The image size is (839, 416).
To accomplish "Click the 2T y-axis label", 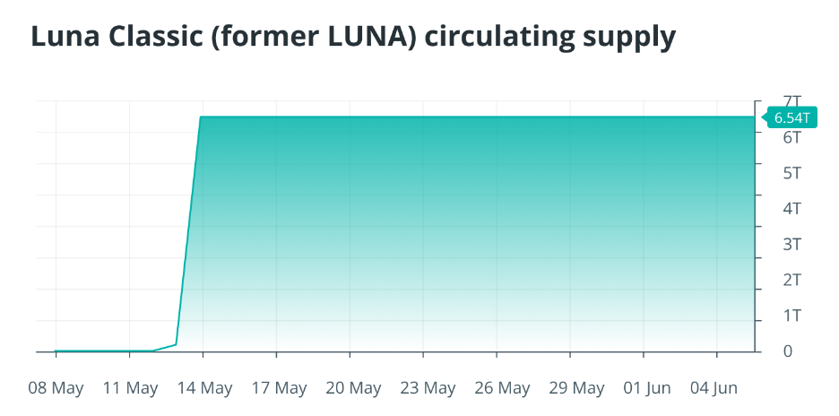I will point(792,280).
